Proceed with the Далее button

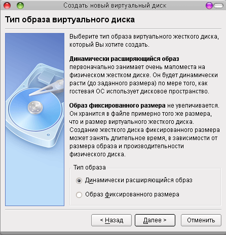155,220
